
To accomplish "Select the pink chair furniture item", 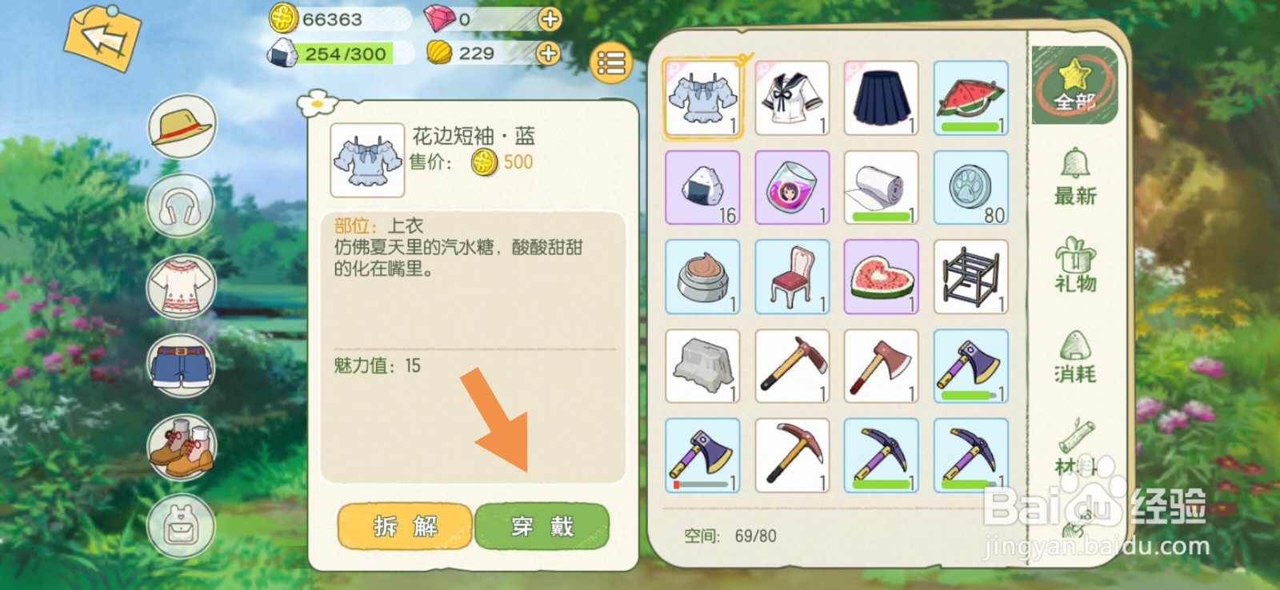I will pyautogui.click(x=792, y=277).
